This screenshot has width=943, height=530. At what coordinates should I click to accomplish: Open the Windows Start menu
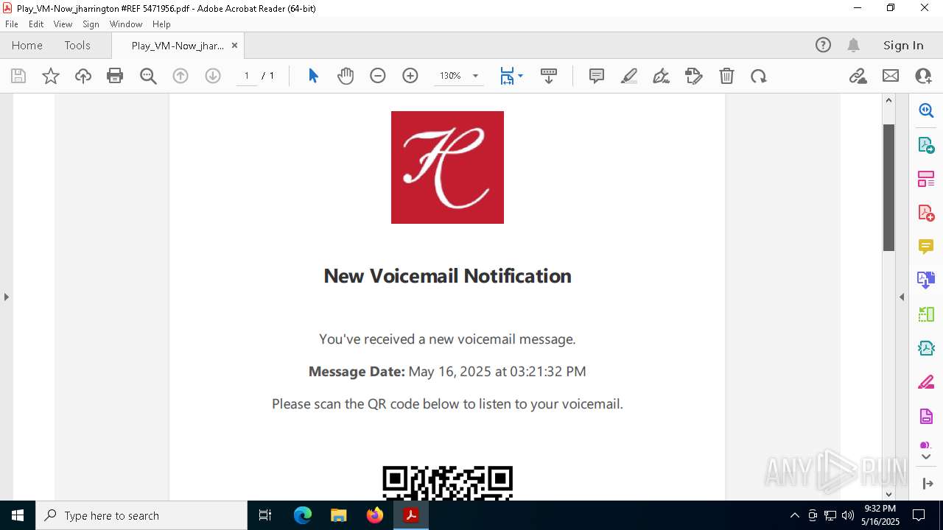point(18,515)
